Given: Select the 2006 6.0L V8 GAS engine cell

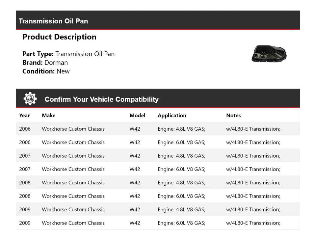Looking at the screenshot, I should point(181,142).
